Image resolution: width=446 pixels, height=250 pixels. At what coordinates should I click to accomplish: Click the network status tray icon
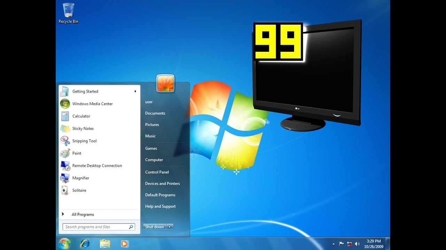(349, 244)
